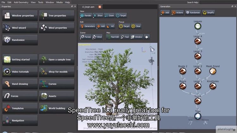Image resolution: width=237 pixels, height=133 pixels.
Task: Select the Leaves generator node
Action: pyautogui.click(x=198, y=26)
